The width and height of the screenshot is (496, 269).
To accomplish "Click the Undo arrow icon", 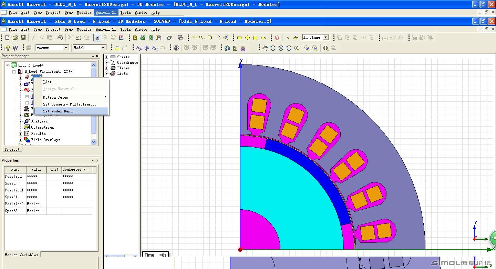I will pyautogui.click(x=79, y=38).
